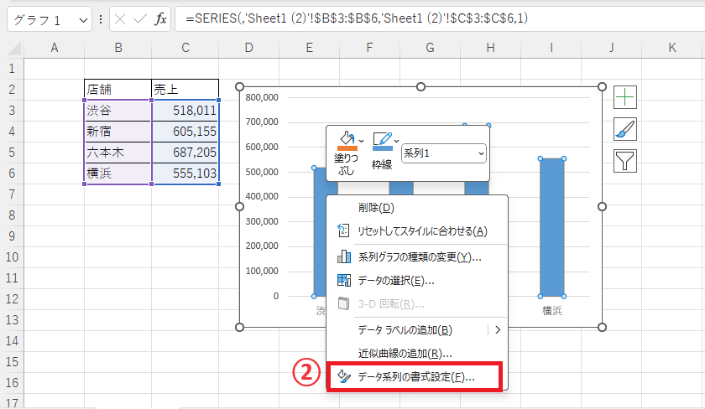Viewport: 705px width, 409px height.
Task: Select column K header
Action: 672,48
